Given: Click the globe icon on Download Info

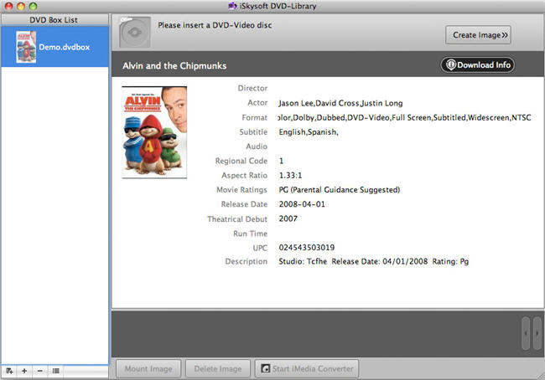Looking at the screenshot, I should coord(451,65).
